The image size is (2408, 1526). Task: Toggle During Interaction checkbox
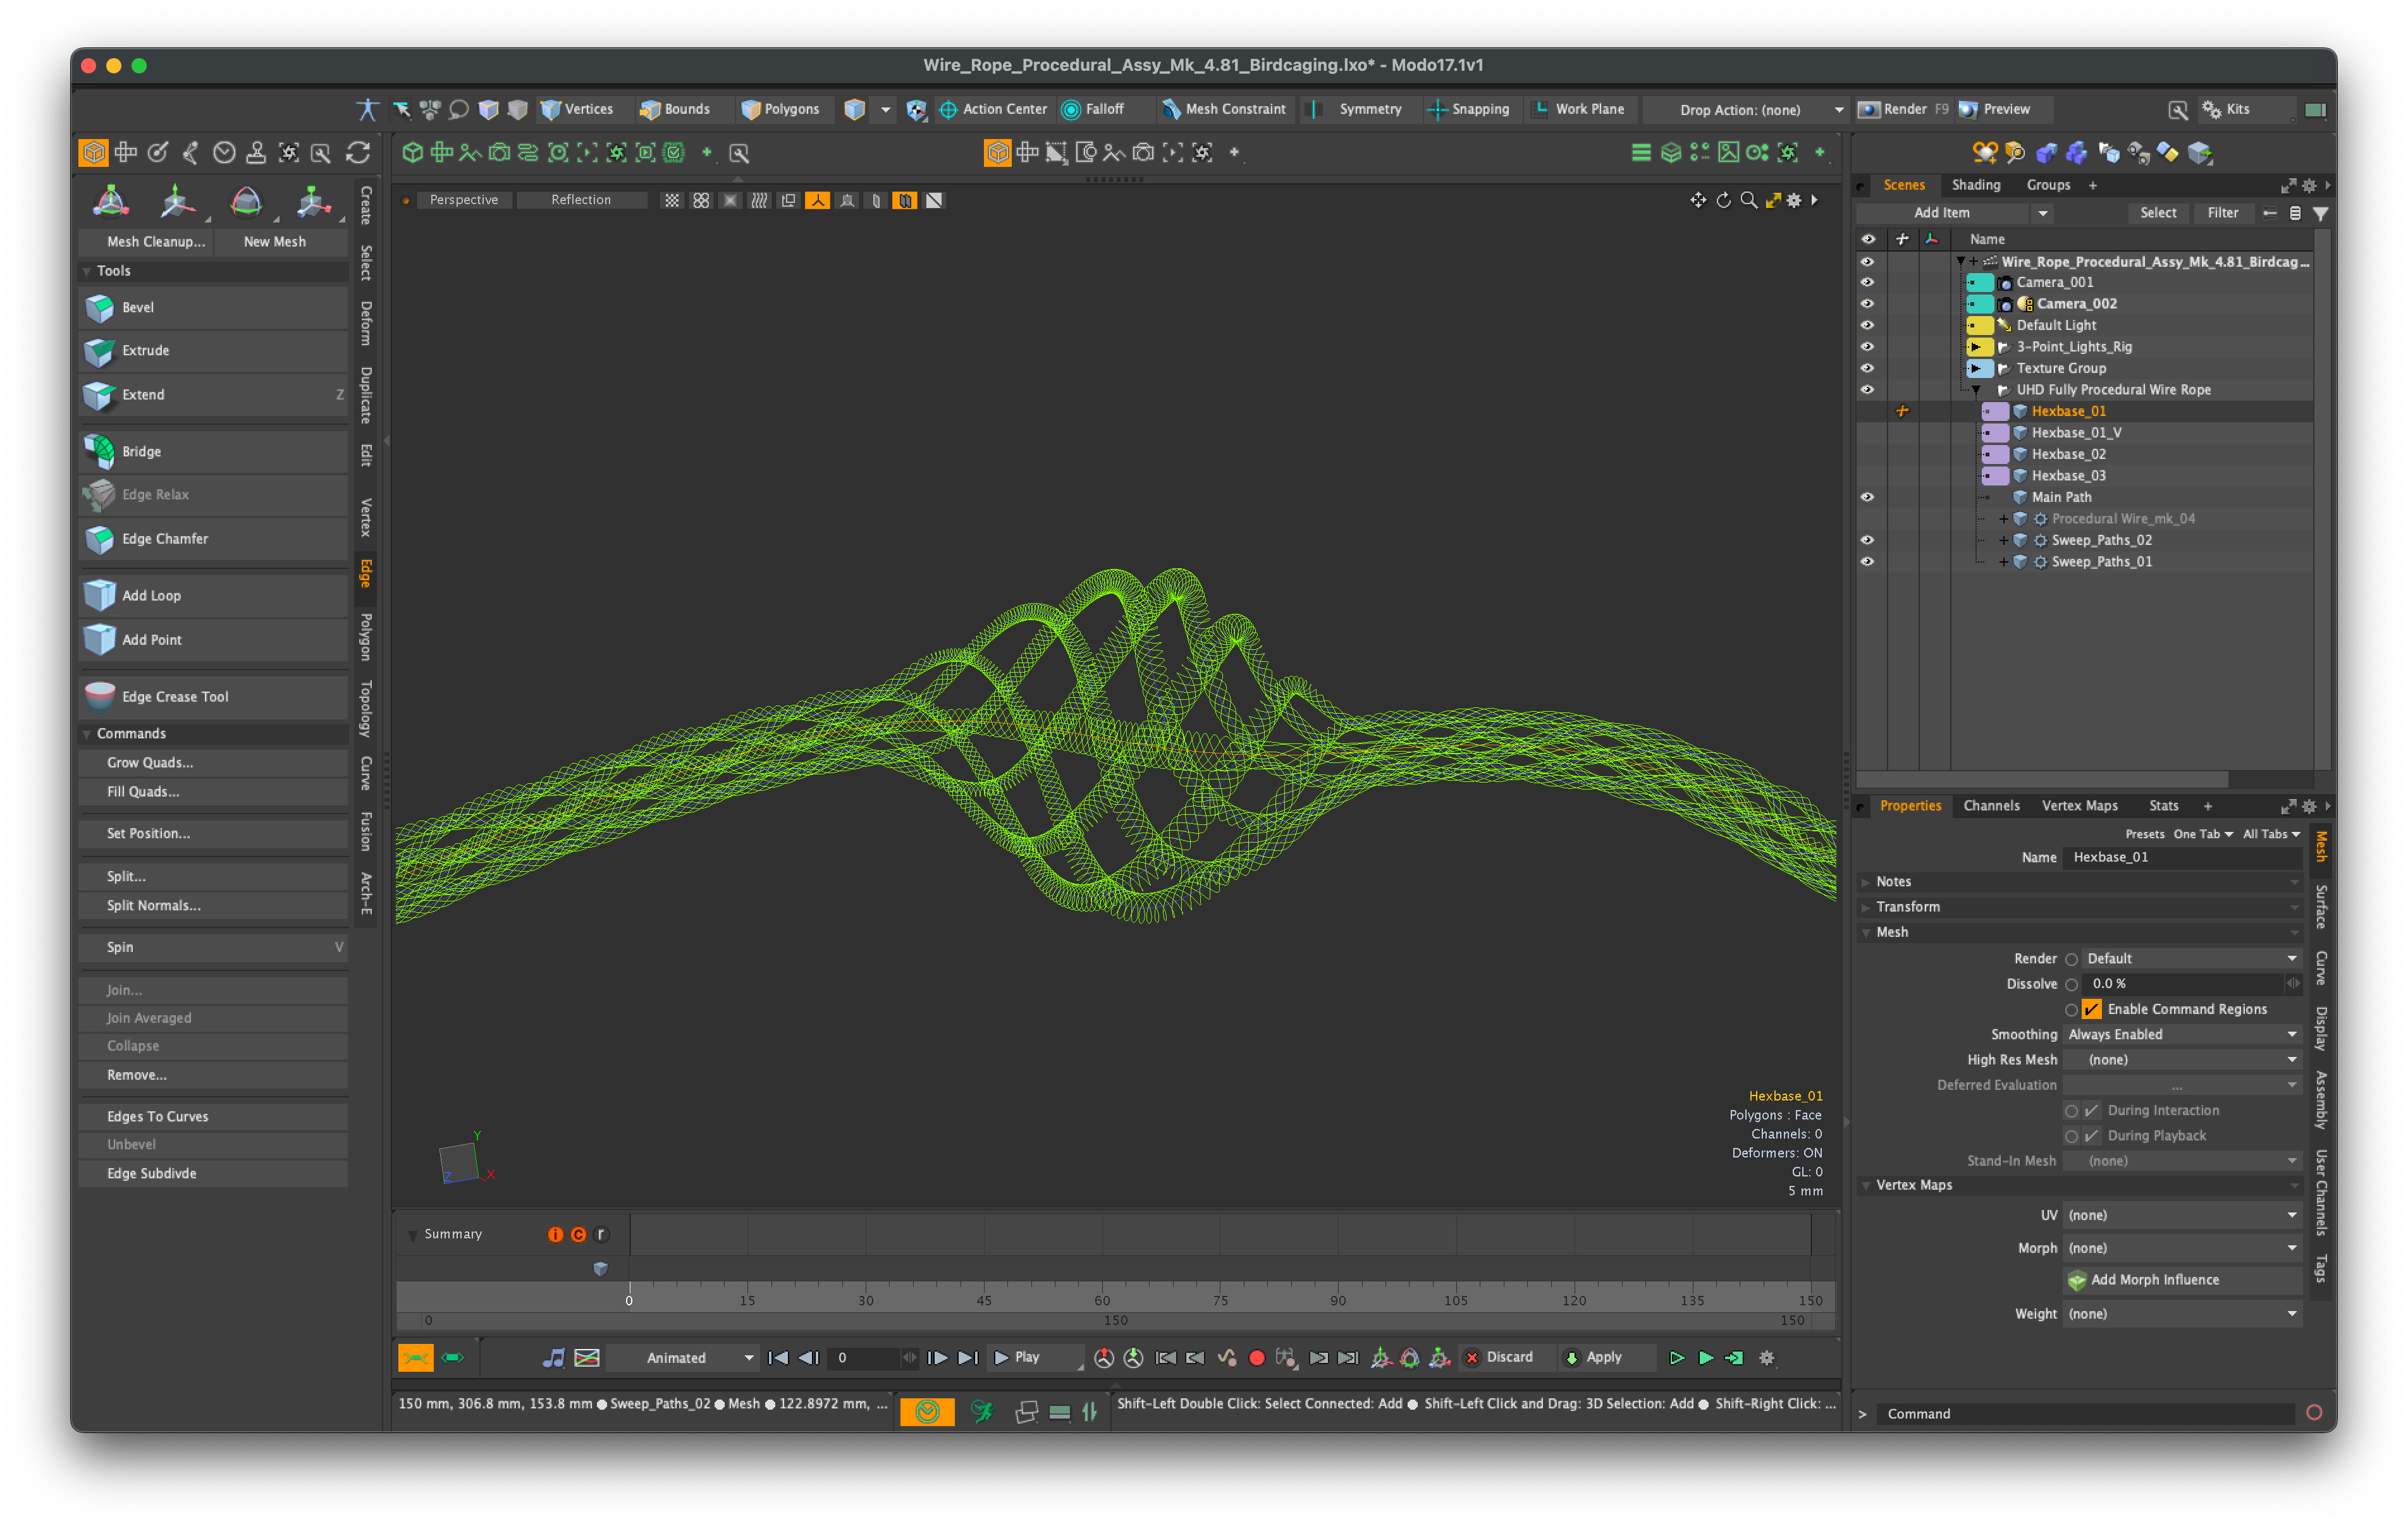click(x=2091, y=1110)
